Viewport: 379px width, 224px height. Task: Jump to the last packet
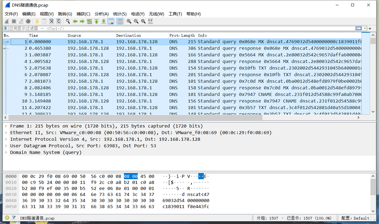coord(103,21)
